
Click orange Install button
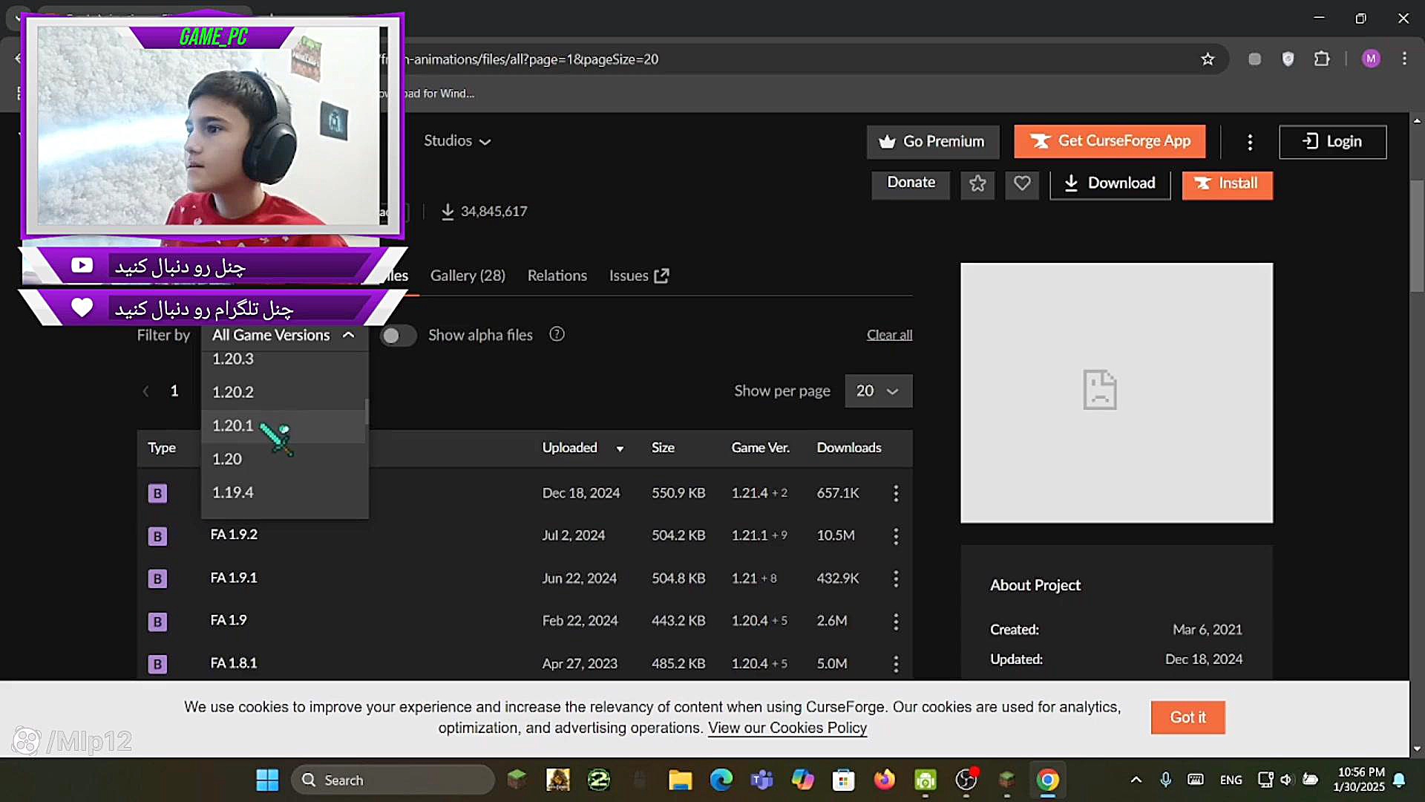pos(1227,183)
